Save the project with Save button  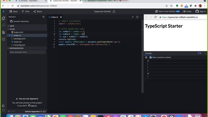point(13,12)
